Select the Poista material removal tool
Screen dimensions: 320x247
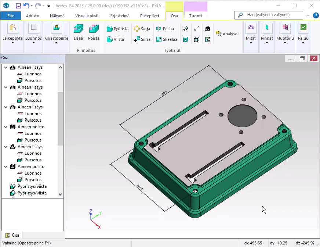pos(94,30)
